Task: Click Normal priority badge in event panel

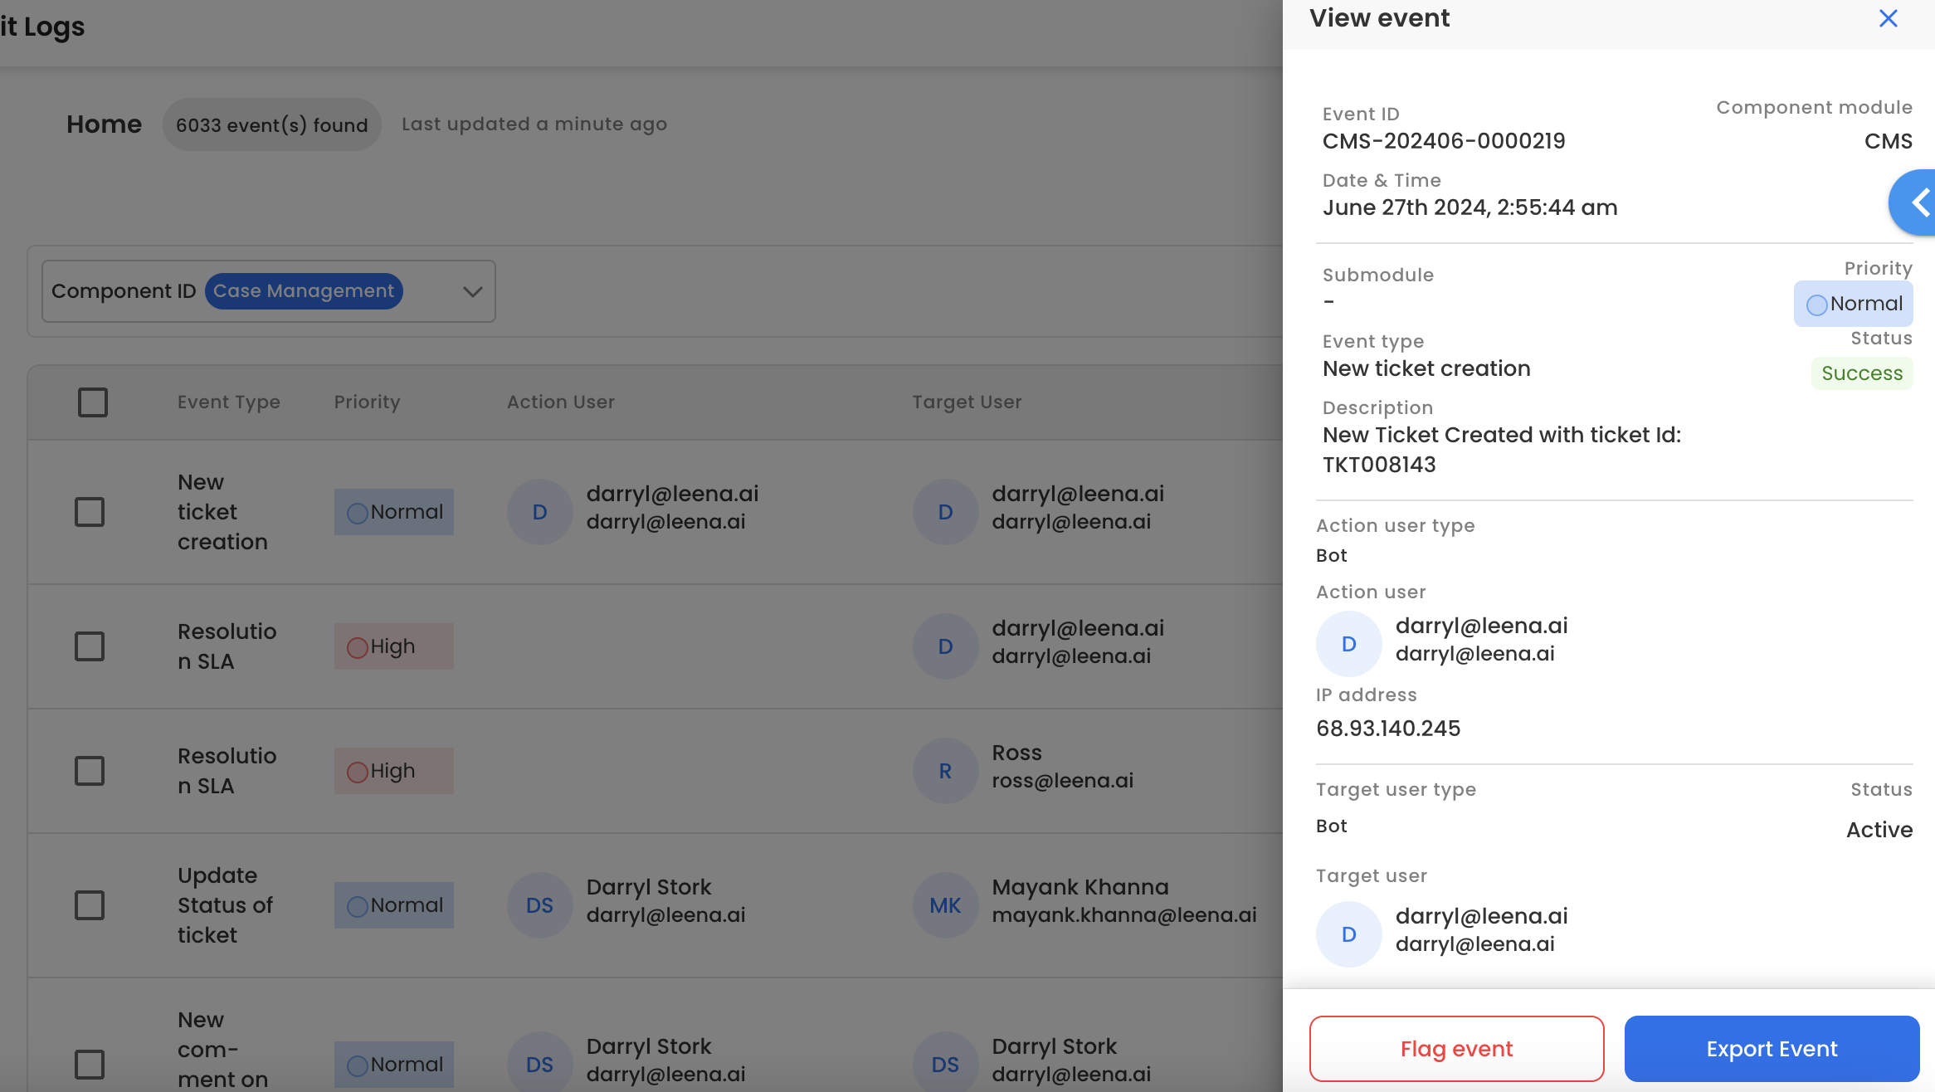Action: (1853, 304)
